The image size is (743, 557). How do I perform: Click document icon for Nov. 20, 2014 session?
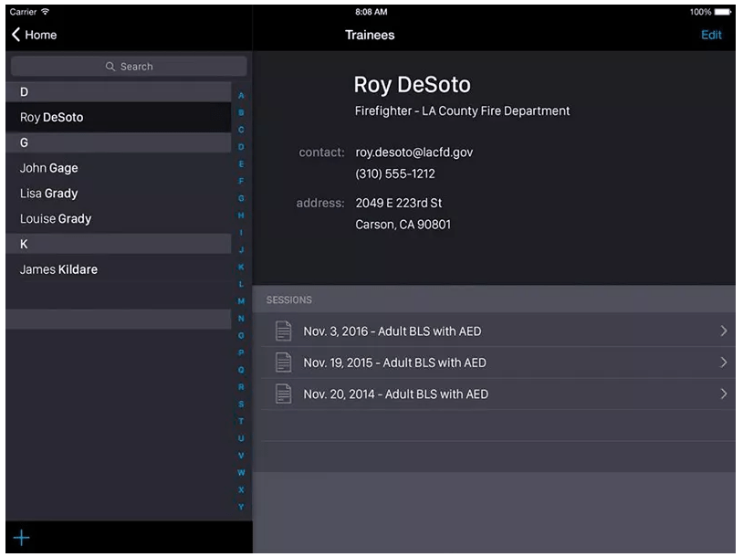click(284, 394)
